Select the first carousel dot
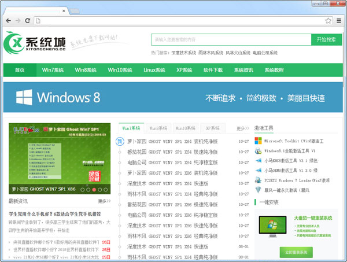Screen dimensions: 347x262 (x=83, y=190)
